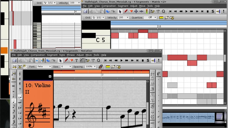Select treble clef in Notation side palette
The image size is (228, 128).
click(20, 74)
